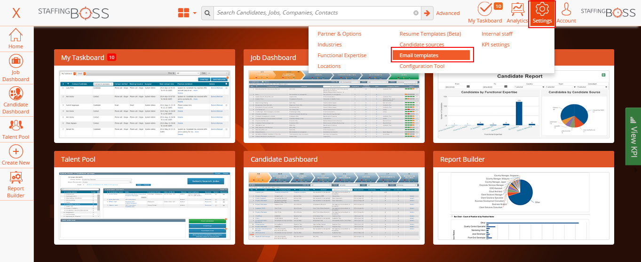Viewport: 641px width, 262px height.
Task: Open the Settings gear menu
Action: click(542, 14)
